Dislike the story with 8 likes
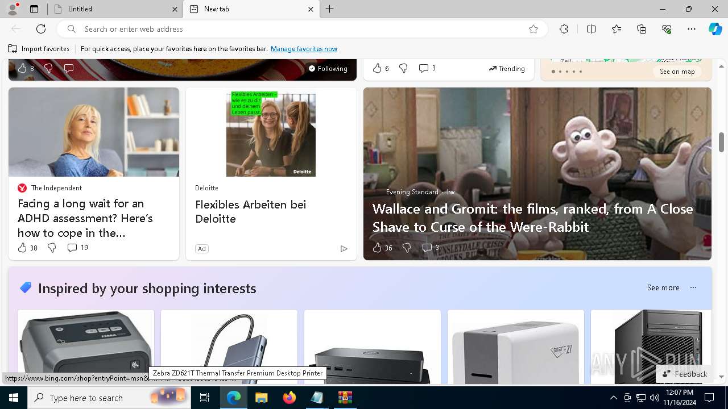 pyautogui.click(x=48, y=68)
